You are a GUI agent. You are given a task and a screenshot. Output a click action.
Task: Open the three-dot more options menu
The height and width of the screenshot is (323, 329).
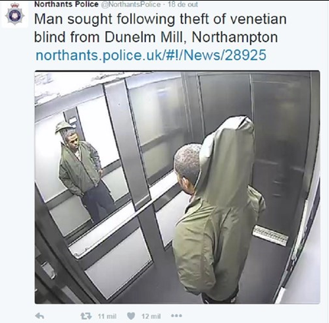click(x=176, y=316)
